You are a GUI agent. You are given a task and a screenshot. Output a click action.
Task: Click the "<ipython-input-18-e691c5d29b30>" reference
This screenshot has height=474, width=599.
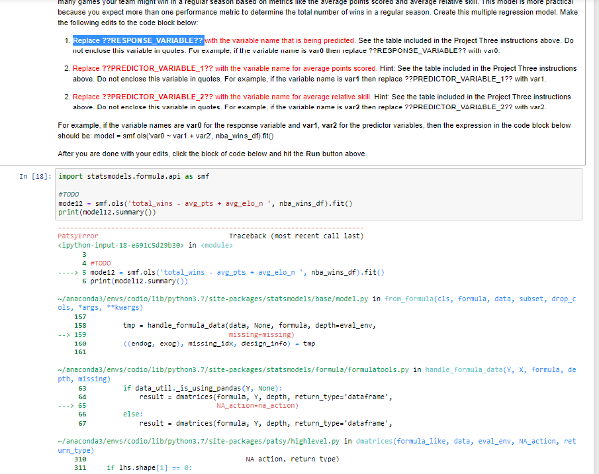[120, 245]
